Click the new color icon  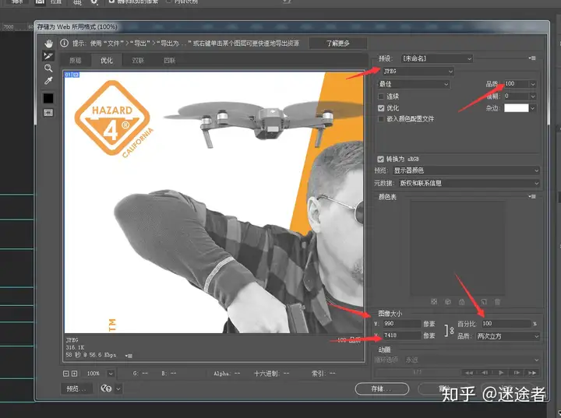coord(484,302)
